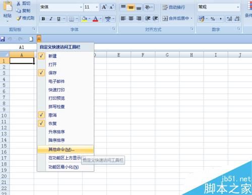Open the Font group dialog launcher
Image resolution: width=252 pixels, height=195 pixels.
pyautogui.click(x=114, y=29)
